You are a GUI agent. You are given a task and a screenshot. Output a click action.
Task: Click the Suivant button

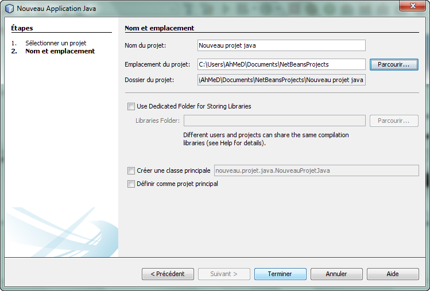224,274
